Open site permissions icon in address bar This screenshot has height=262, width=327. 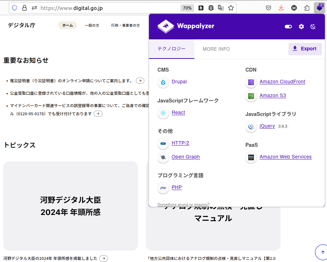coord(34,8)
